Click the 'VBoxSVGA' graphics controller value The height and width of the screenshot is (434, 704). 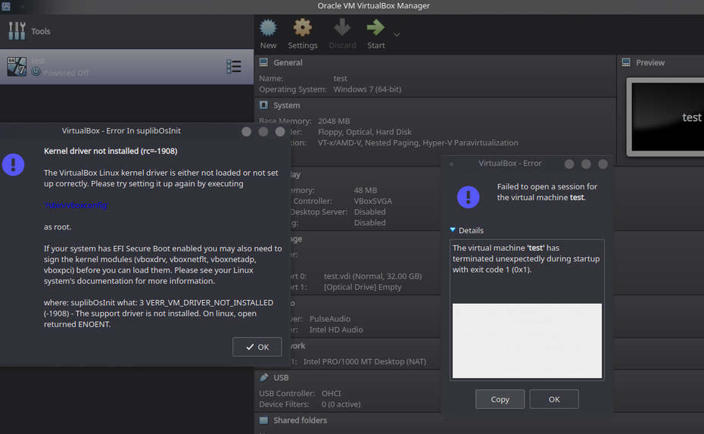coord(372,201)
